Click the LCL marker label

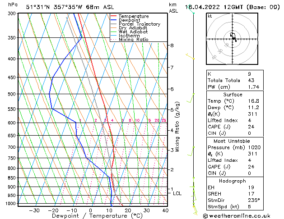click(x=177, y=193)
